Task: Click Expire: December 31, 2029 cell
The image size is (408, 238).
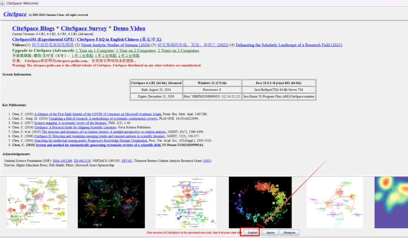Action: click(x=156, y=96)
